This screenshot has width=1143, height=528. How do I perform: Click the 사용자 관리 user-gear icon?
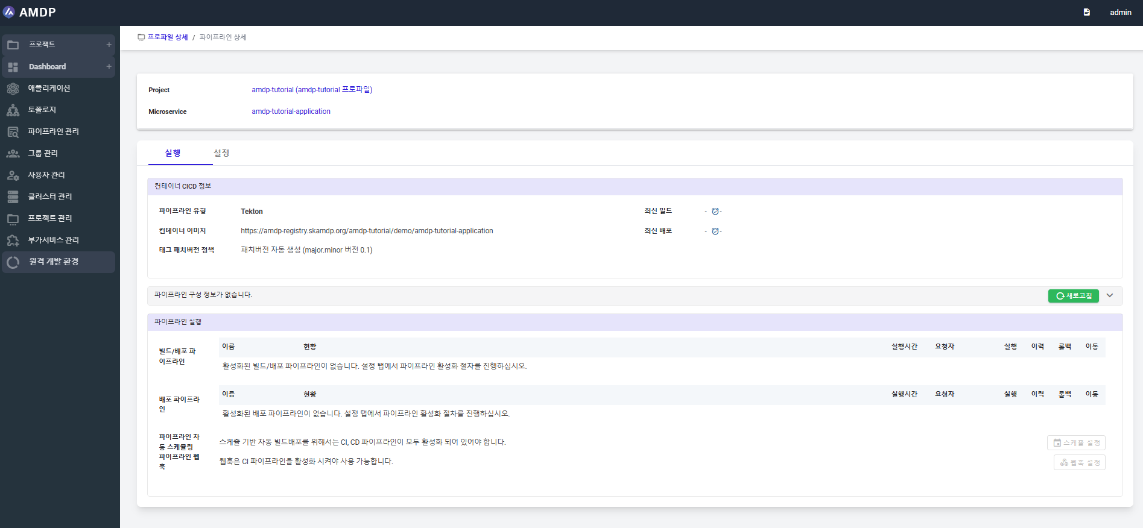tap(13, 175)
